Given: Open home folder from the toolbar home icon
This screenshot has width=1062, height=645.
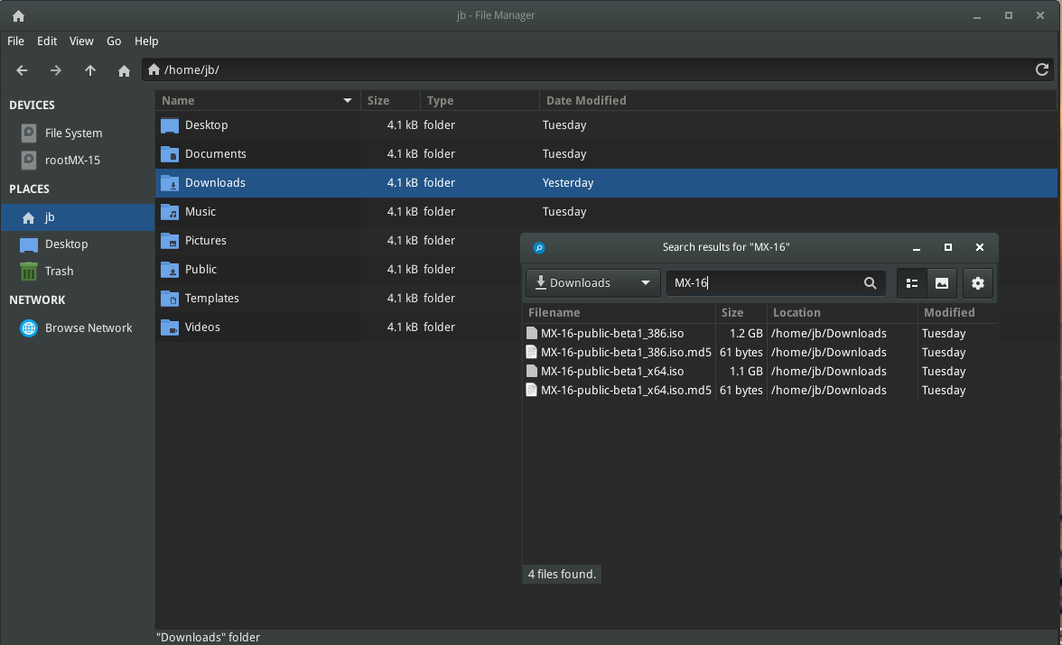Looking at the screenshot, I should point(124,70).
